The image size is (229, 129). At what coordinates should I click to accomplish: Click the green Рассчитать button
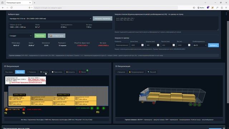[x=40, y=36]
